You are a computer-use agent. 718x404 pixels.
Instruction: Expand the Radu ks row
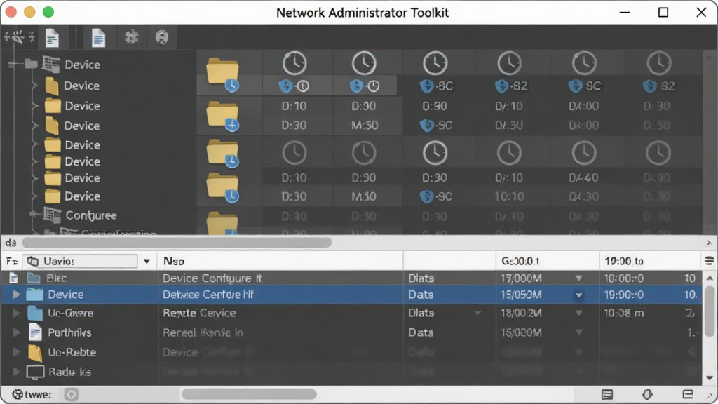(x=17, y=372)
